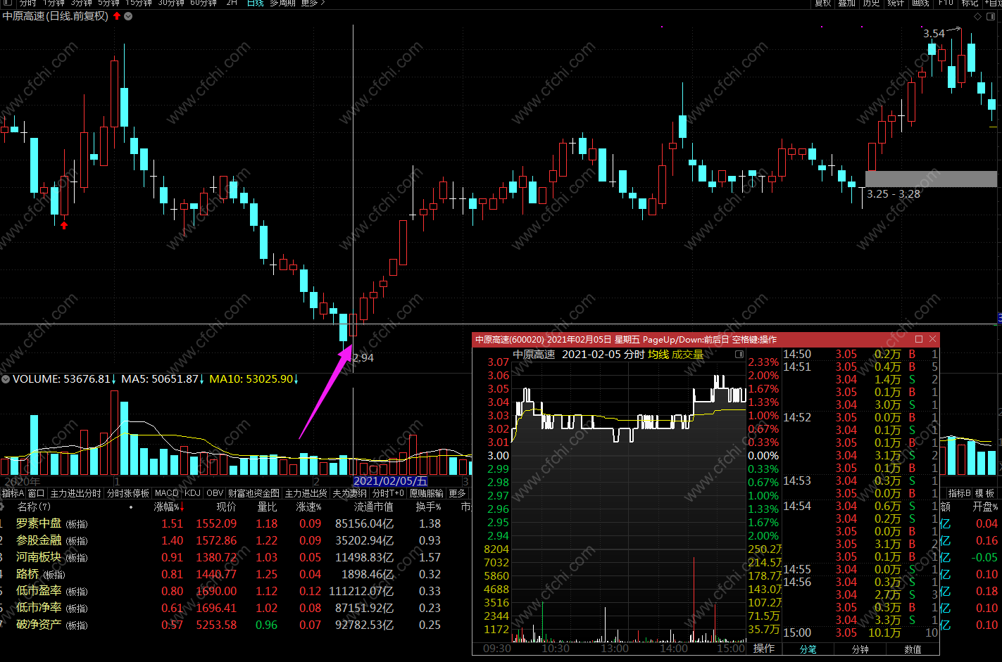Select the 路桥 row

(235, 574)
